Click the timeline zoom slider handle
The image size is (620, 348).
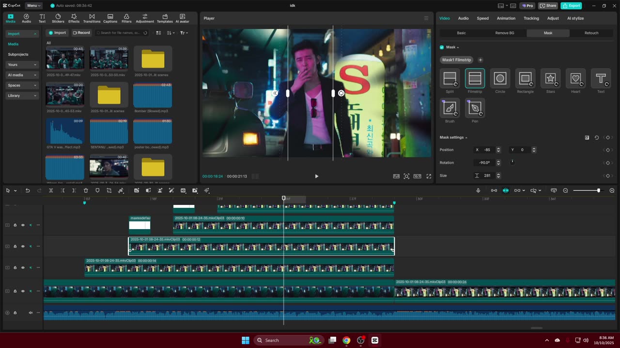click(599, 190)
